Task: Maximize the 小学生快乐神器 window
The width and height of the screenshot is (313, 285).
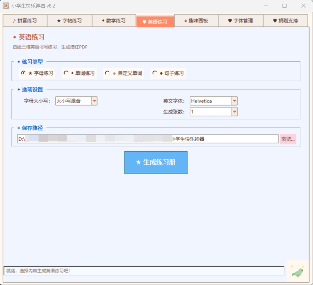Action: pos(285,6)
